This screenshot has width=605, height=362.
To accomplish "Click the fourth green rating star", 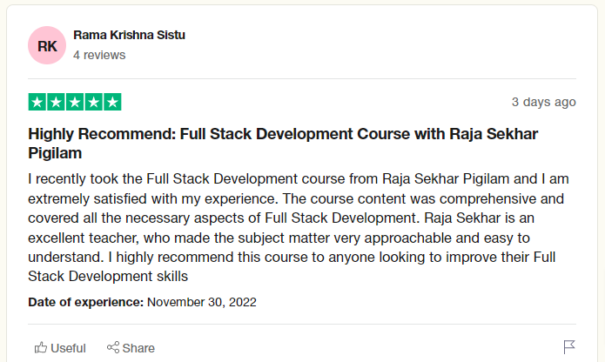I will [x=94, y=102].
